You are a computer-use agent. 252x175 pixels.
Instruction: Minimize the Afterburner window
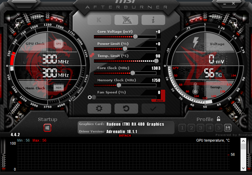point(225,4)
